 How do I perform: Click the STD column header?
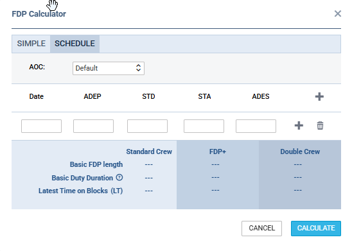tap(148, 96)
